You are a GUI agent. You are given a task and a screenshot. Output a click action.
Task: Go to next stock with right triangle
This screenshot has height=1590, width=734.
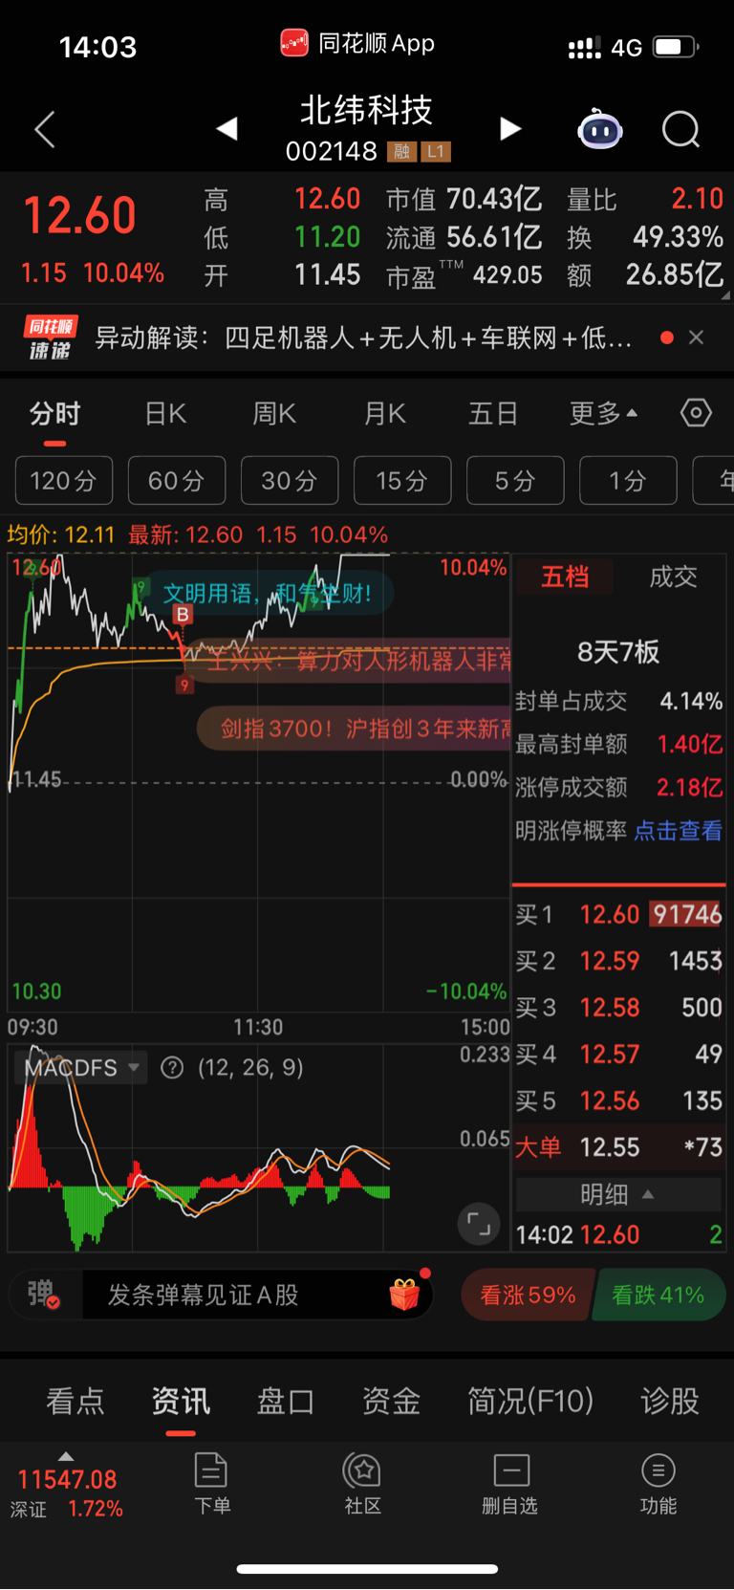[510, 128]
